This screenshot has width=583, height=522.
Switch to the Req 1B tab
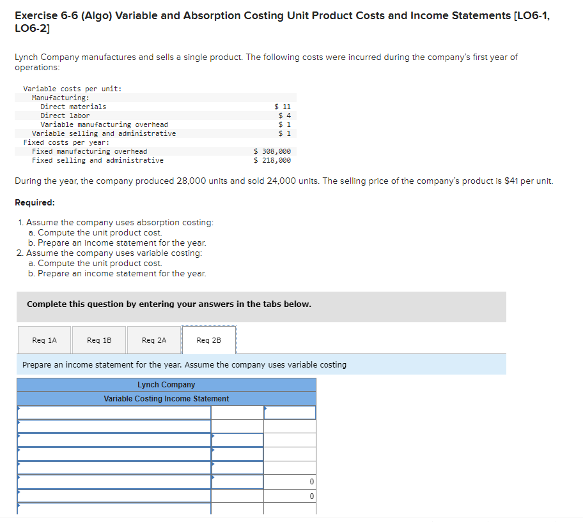click(x=98, y=339)
